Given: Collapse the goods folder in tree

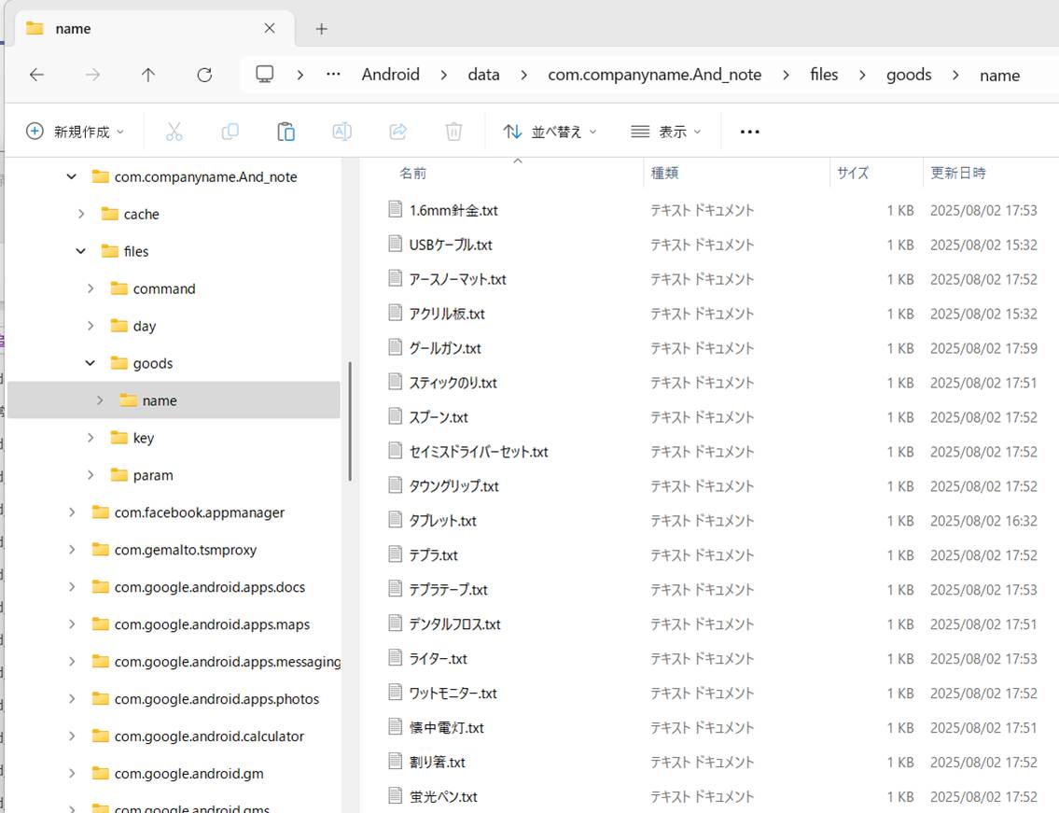Looking at the screenshot, I should tap(91, 363).
